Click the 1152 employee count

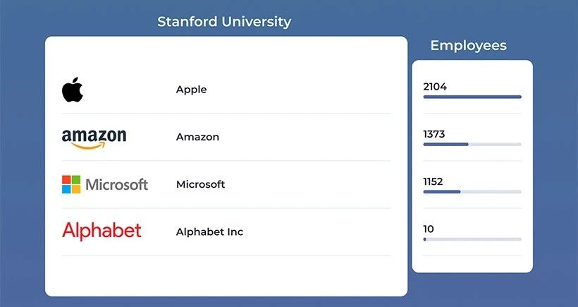pos(433,181)
